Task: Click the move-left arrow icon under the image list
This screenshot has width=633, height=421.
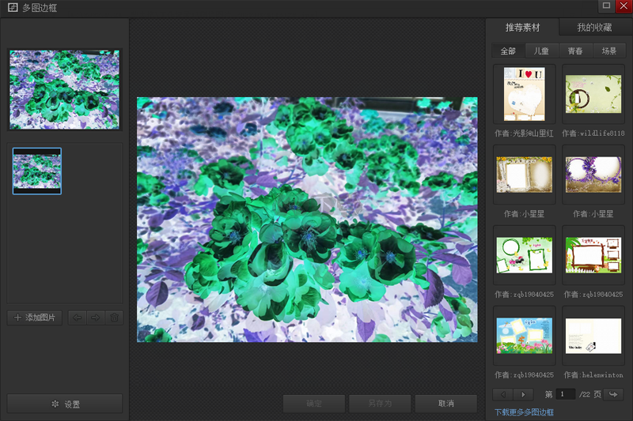Action: point(77,318)
